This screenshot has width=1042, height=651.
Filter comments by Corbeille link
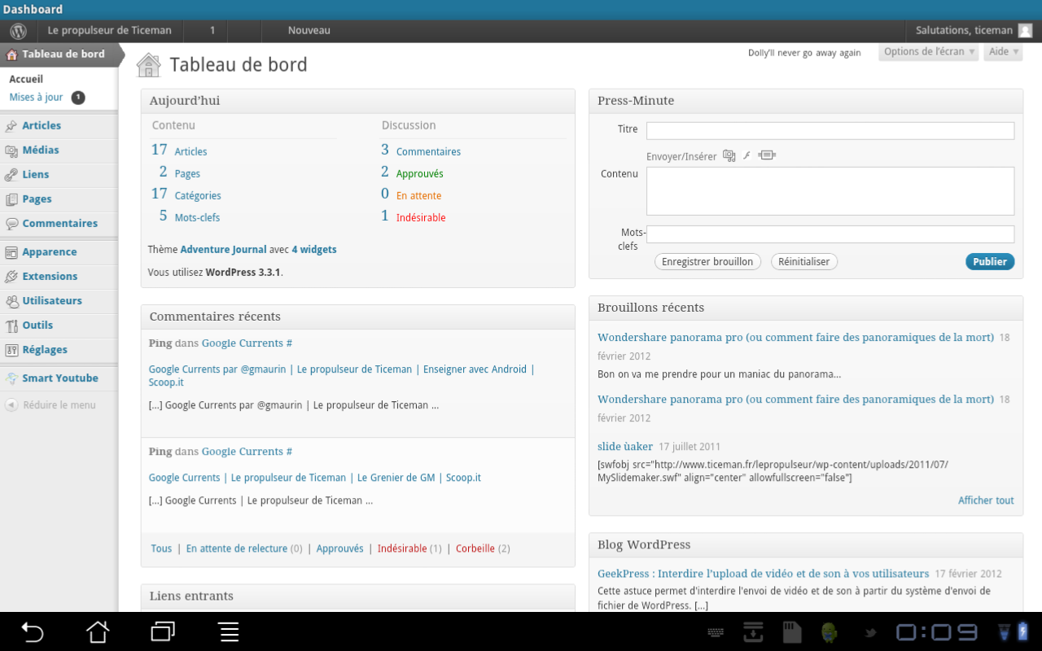475,548
